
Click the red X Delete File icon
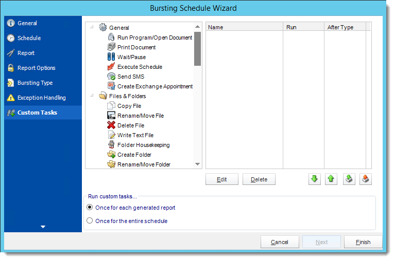click(111, 125)
